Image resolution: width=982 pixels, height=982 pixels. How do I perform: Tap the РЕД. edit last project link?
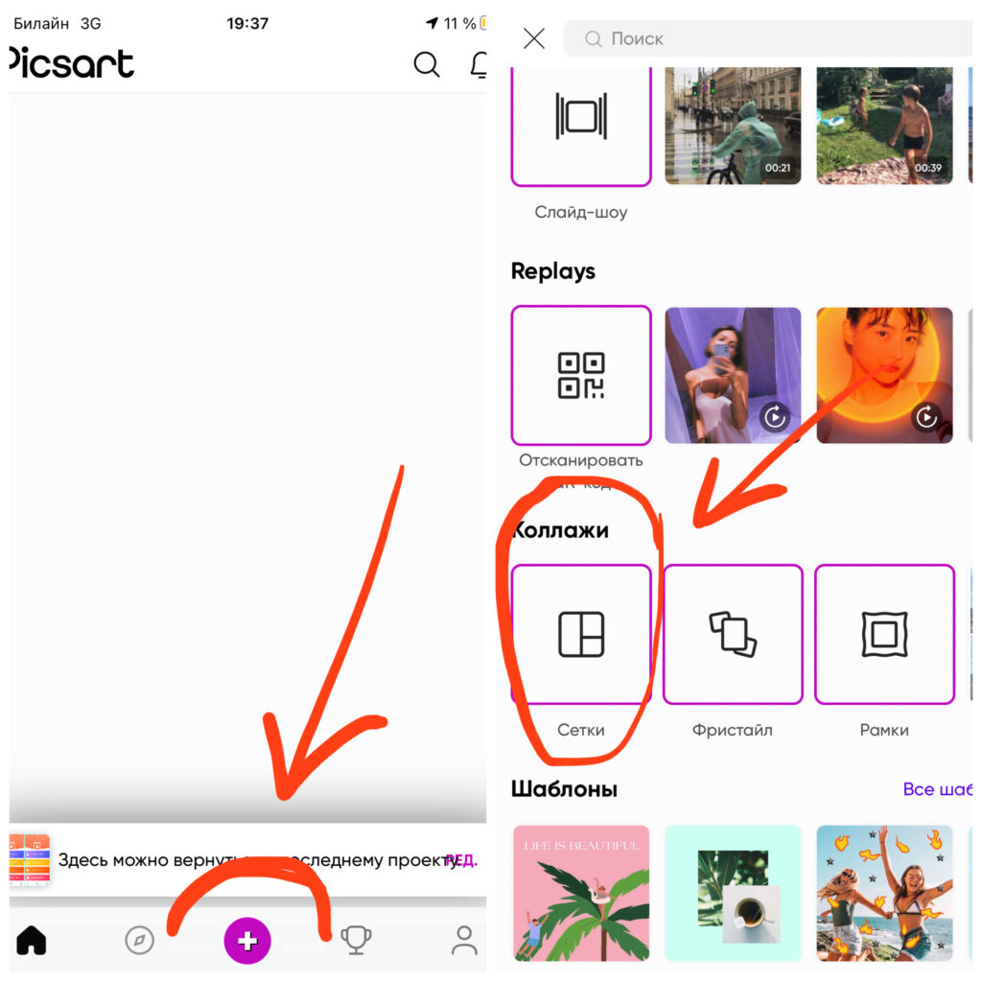pos(462,860)
